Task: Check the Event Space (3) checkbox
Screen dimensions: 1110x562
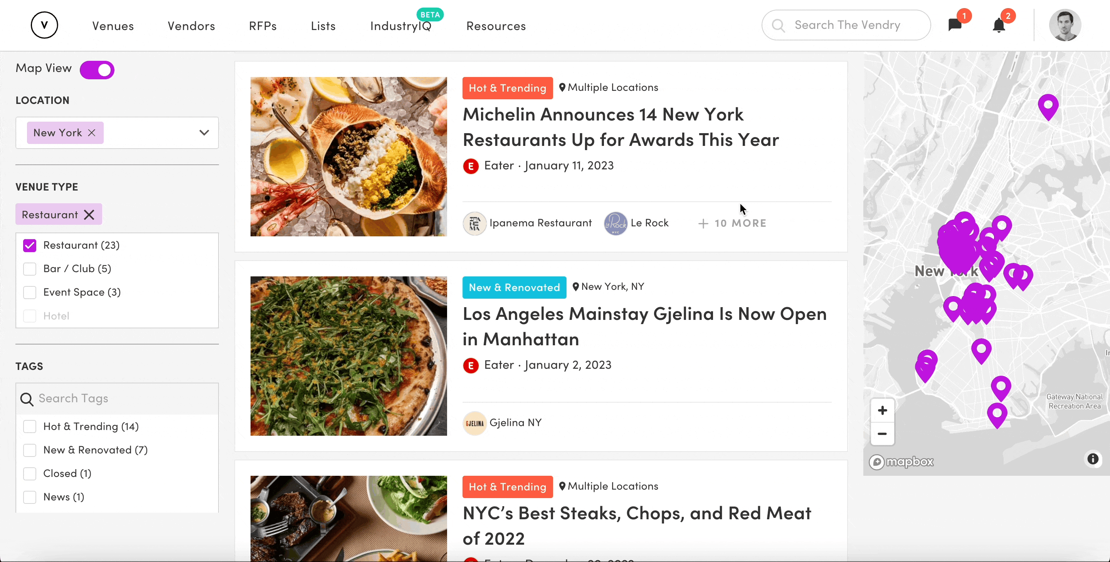Action: [x=30, y=292]
